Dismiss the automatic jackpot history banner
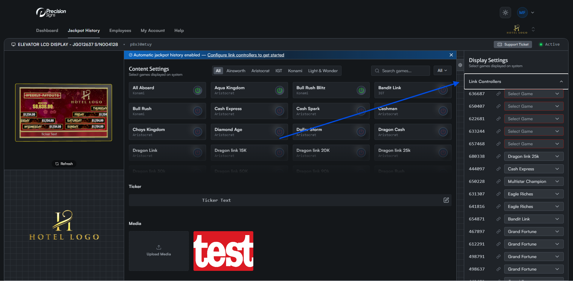 451,55
